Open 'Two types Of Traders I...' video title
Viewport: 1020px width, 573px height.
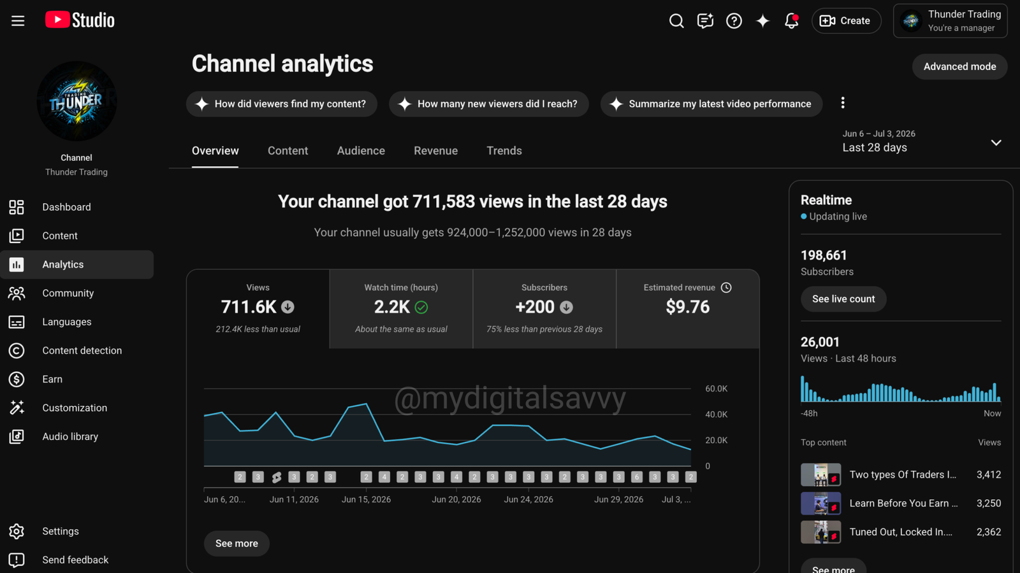pyautogui.click(x=903, y=474)
